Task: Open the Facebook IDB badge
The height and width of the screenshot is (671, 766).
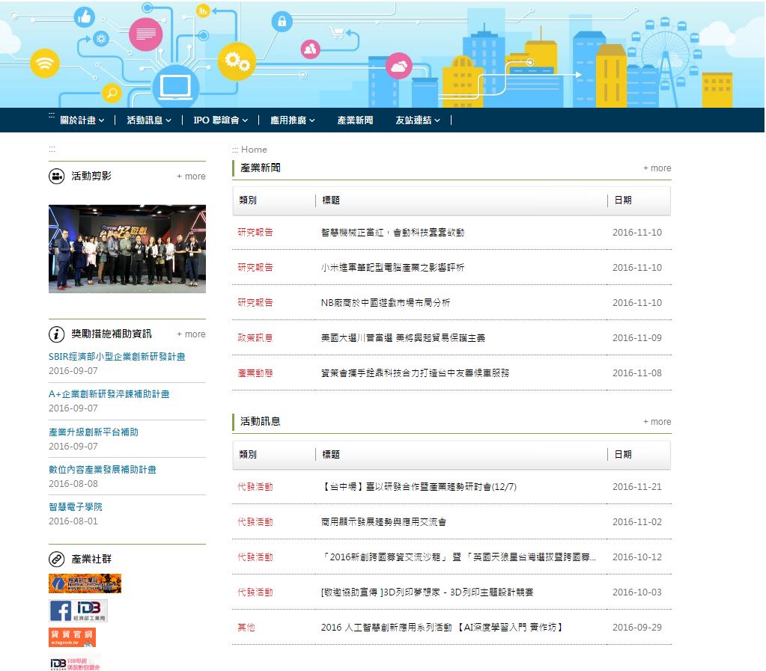Action: coord(78,610)
